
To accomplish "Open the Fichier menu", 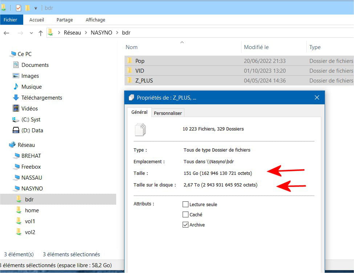I will tap(11, 20).
